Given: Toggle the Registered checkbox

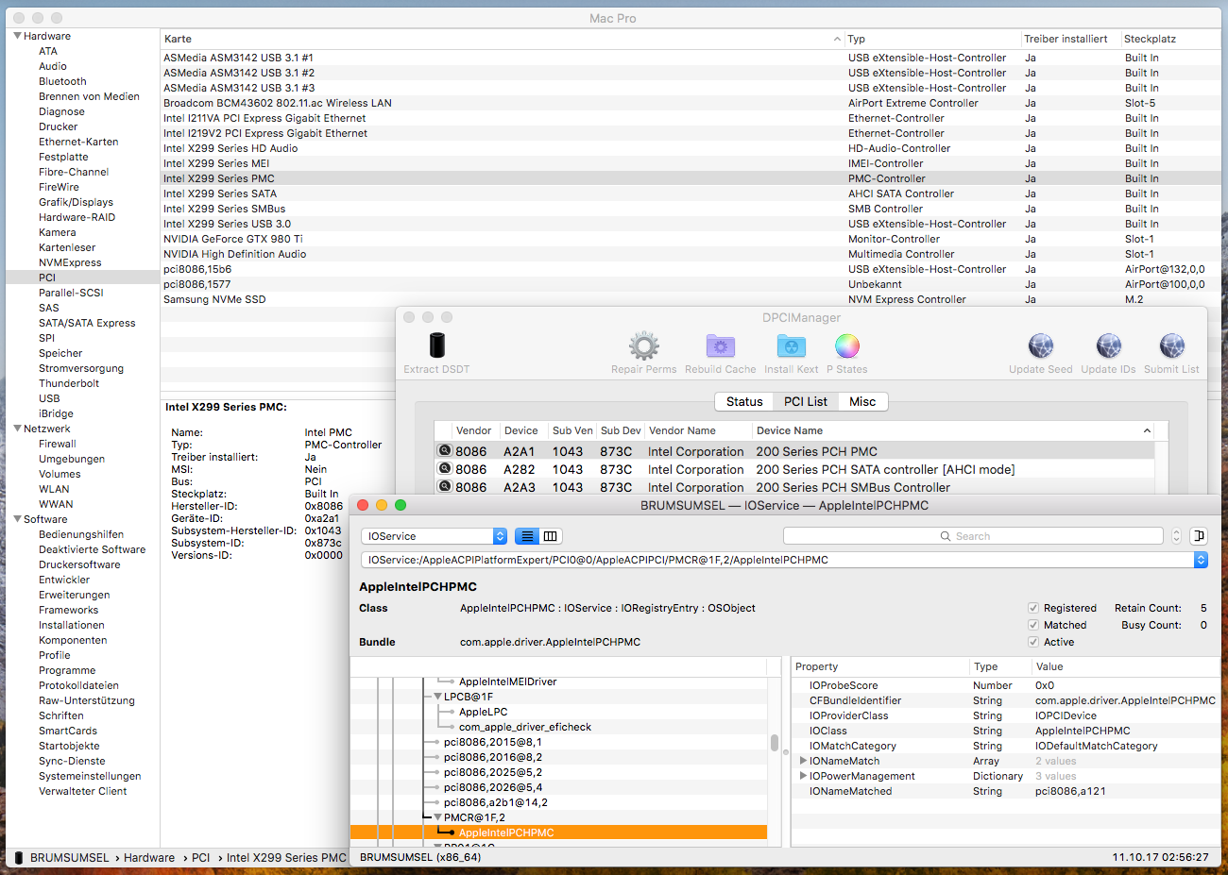Looking at the screenshot, I should click(1033, 608).
